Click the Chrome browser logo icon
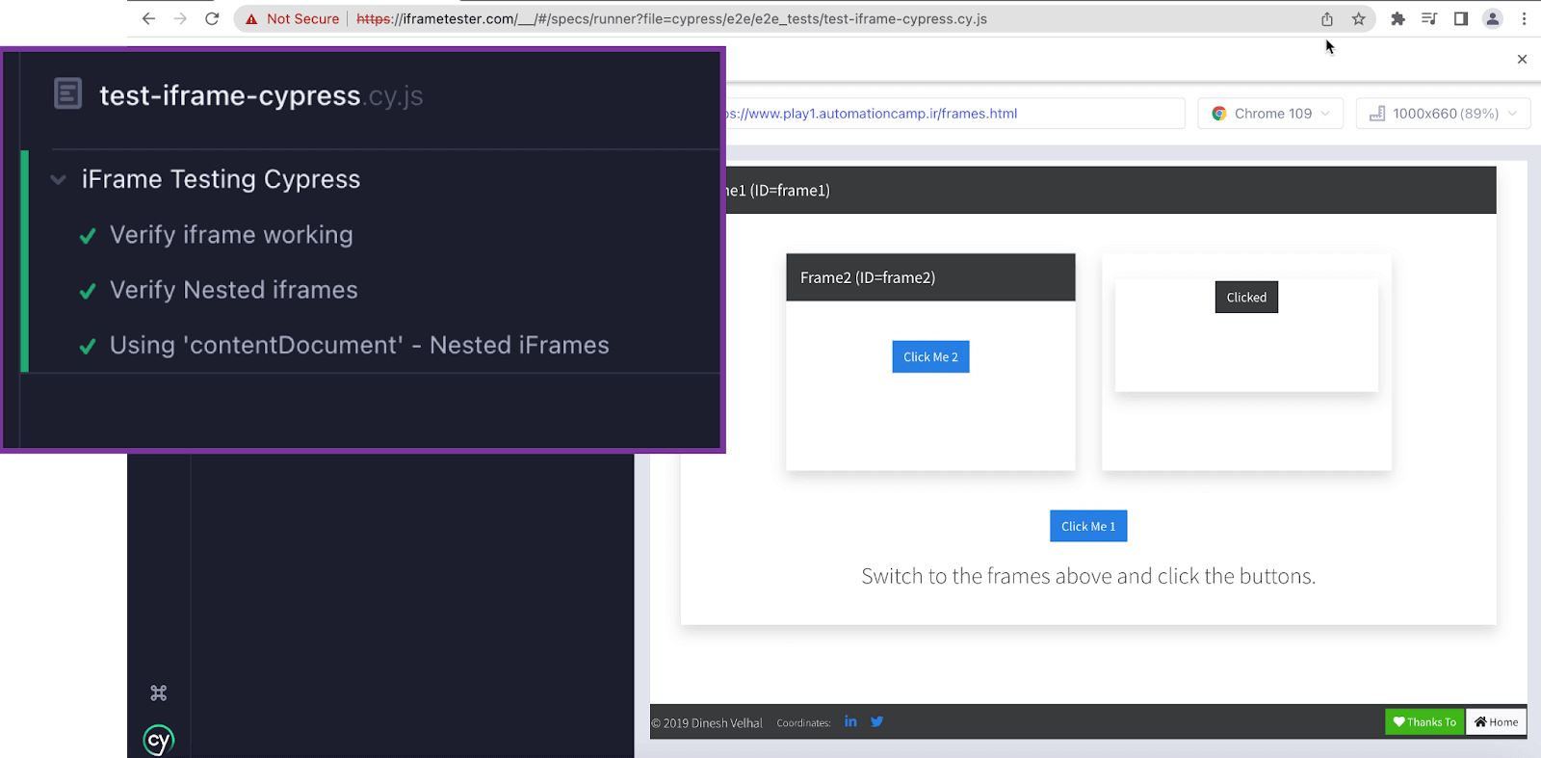1541x758 pixels. tap(1219, 114)
